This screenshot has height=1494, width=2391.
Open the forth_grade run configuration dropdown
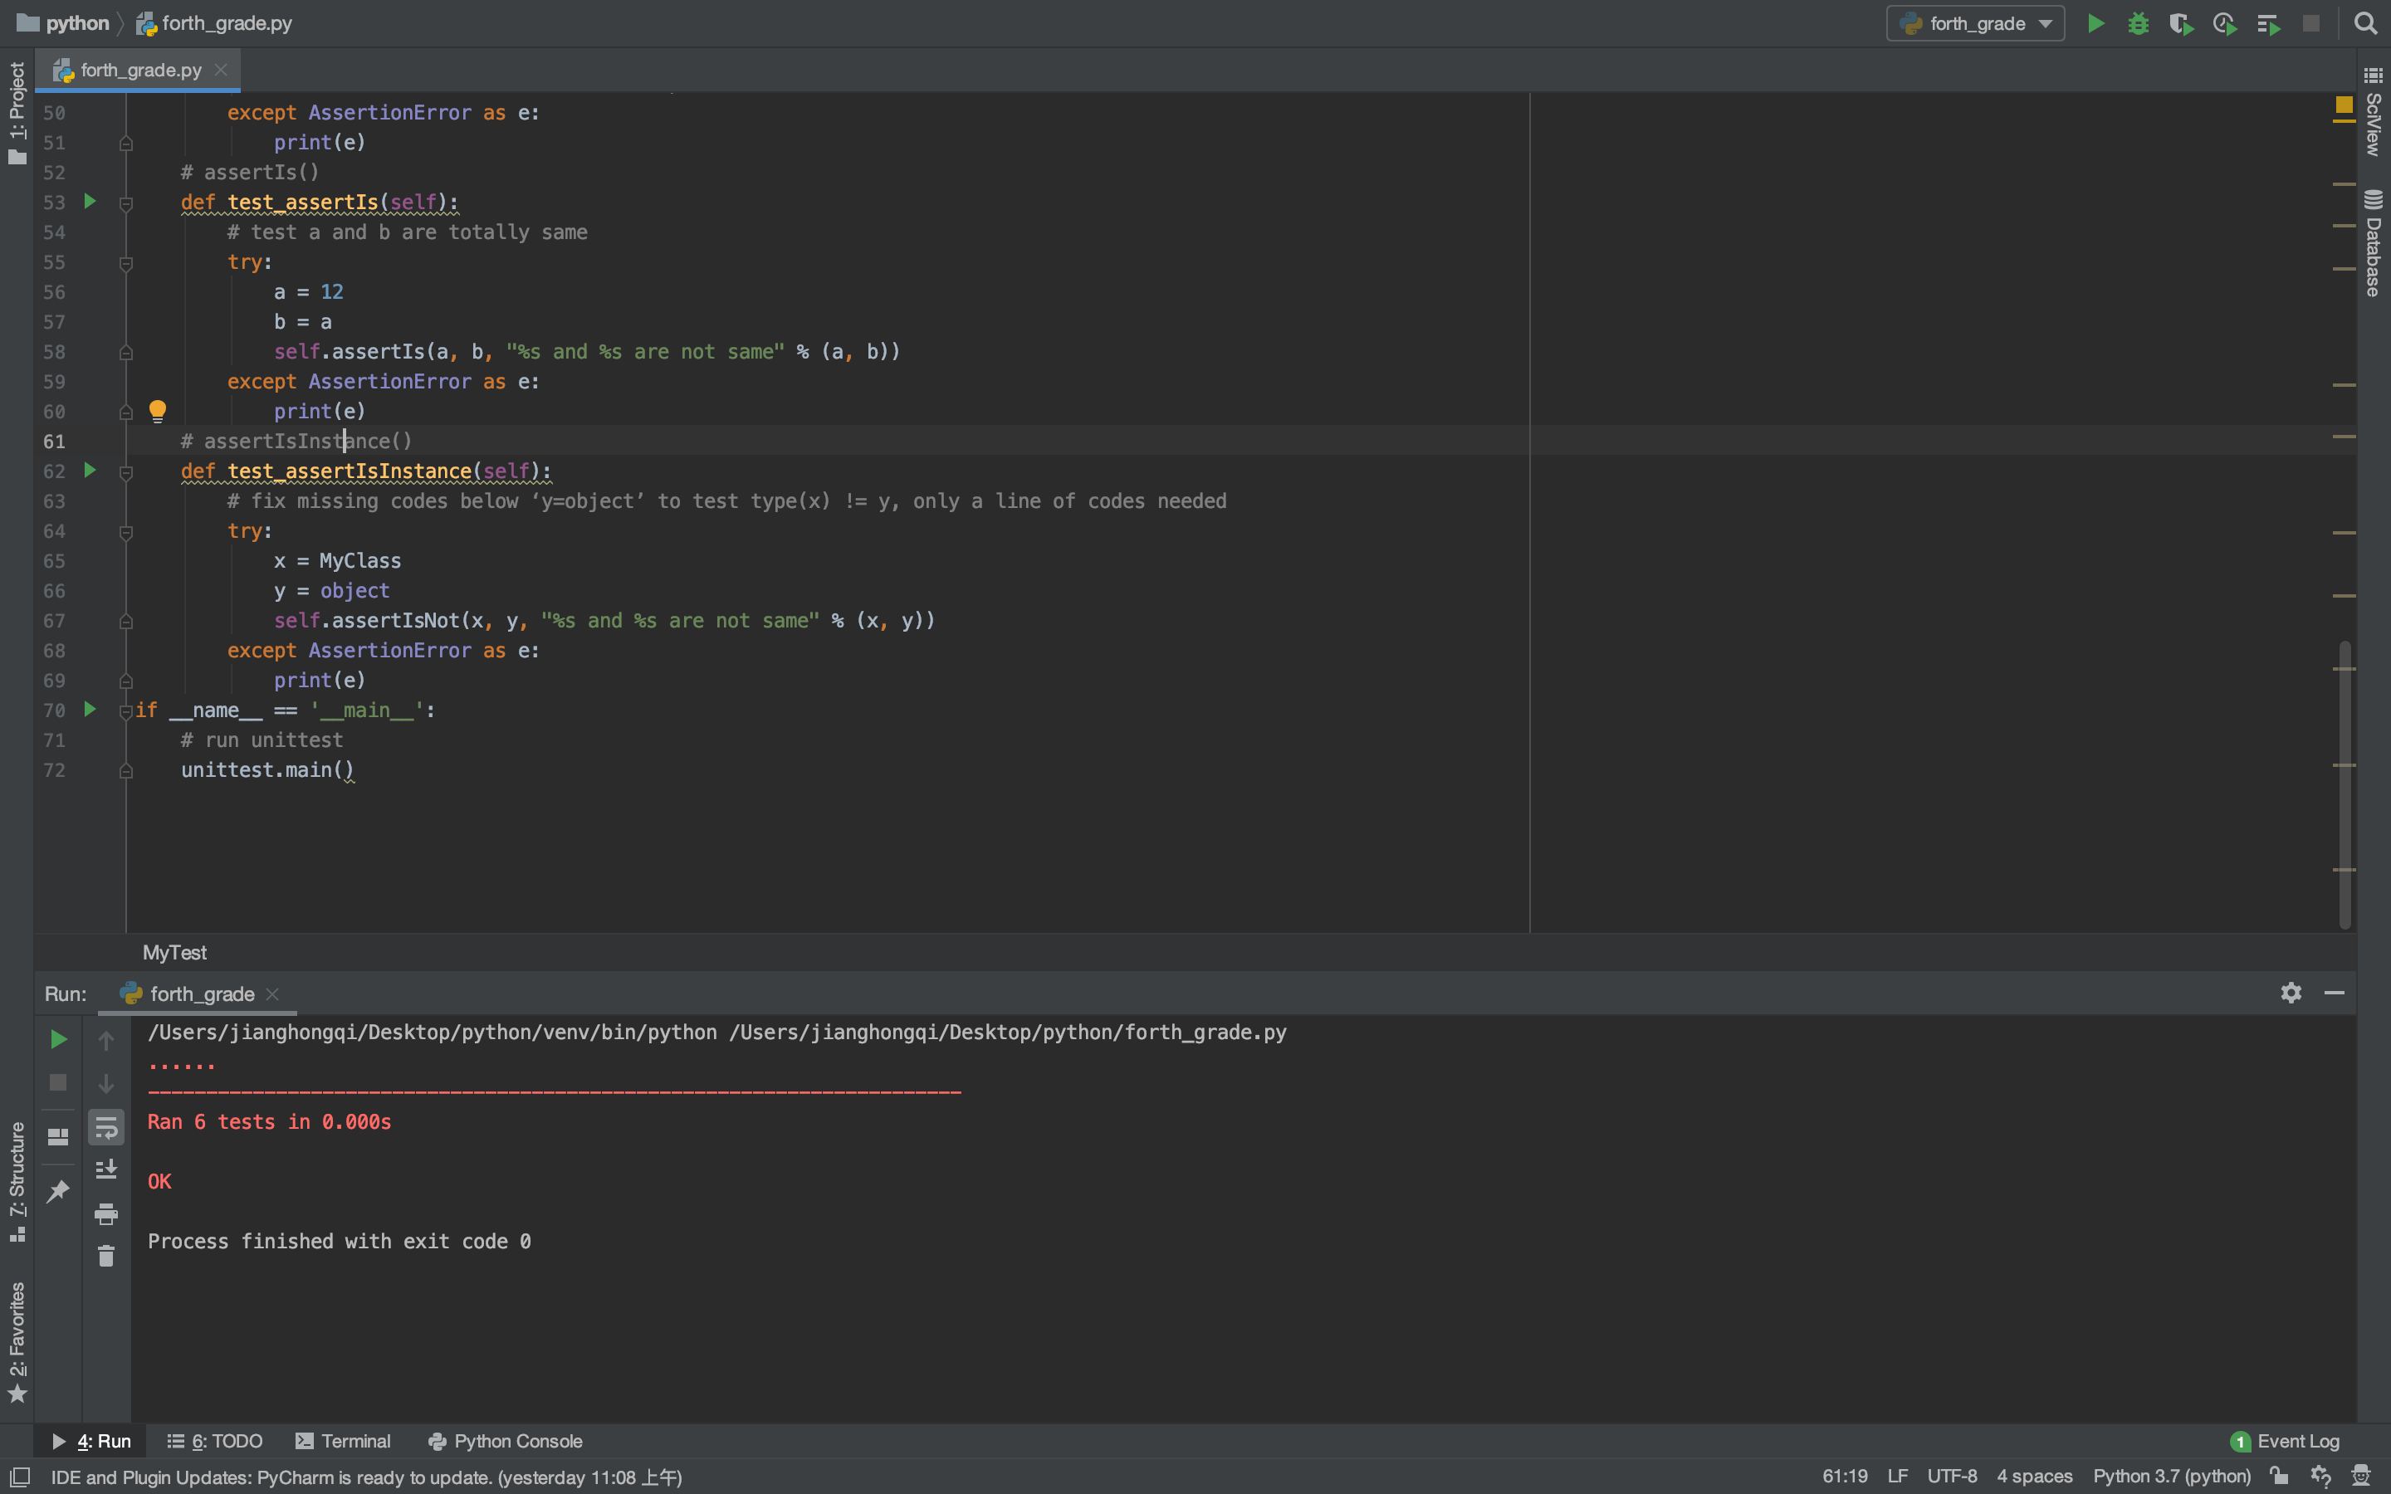pos(1975,24)
